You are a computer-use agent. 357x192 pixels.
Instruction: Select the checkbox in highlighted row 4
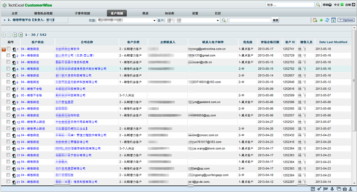[8, 69]
